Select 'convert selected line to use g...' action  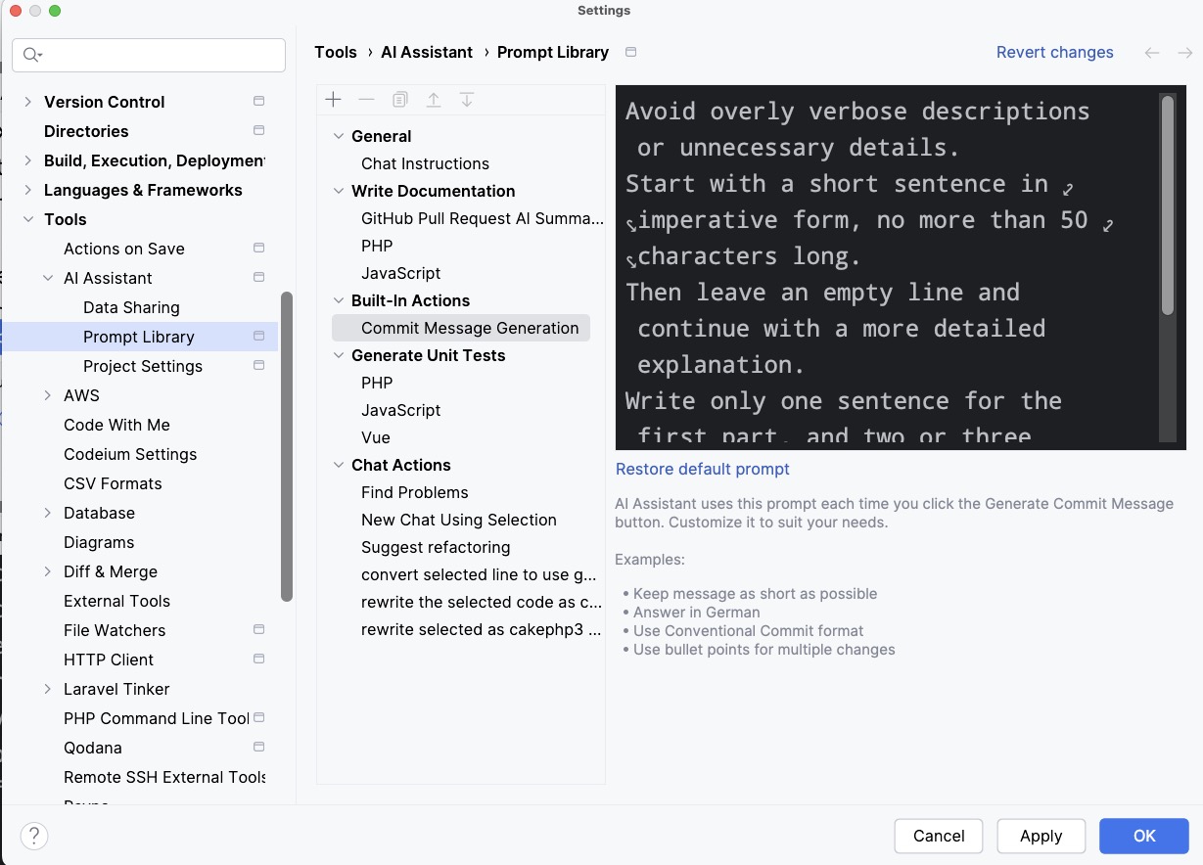[479, 574]
